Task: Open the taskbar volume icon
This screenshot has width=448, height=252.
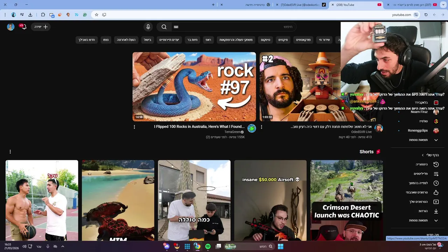Action: (24, 246)
